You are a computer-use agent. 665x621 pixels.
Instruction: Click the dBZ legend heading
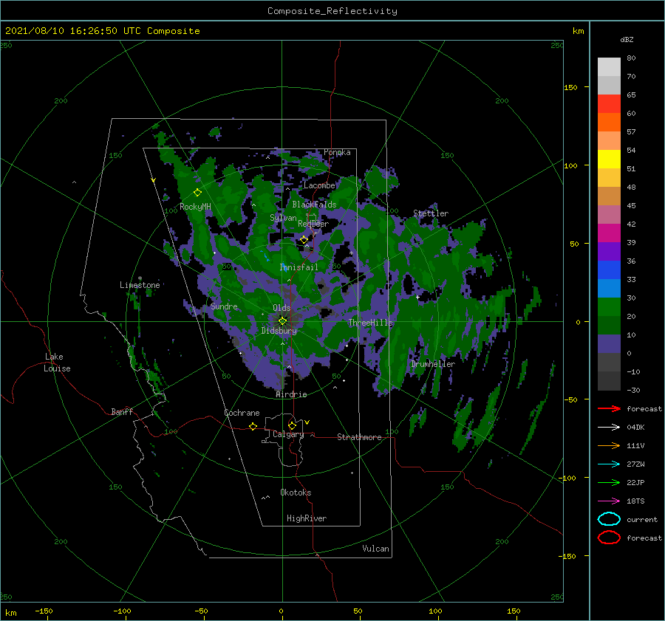627,39
